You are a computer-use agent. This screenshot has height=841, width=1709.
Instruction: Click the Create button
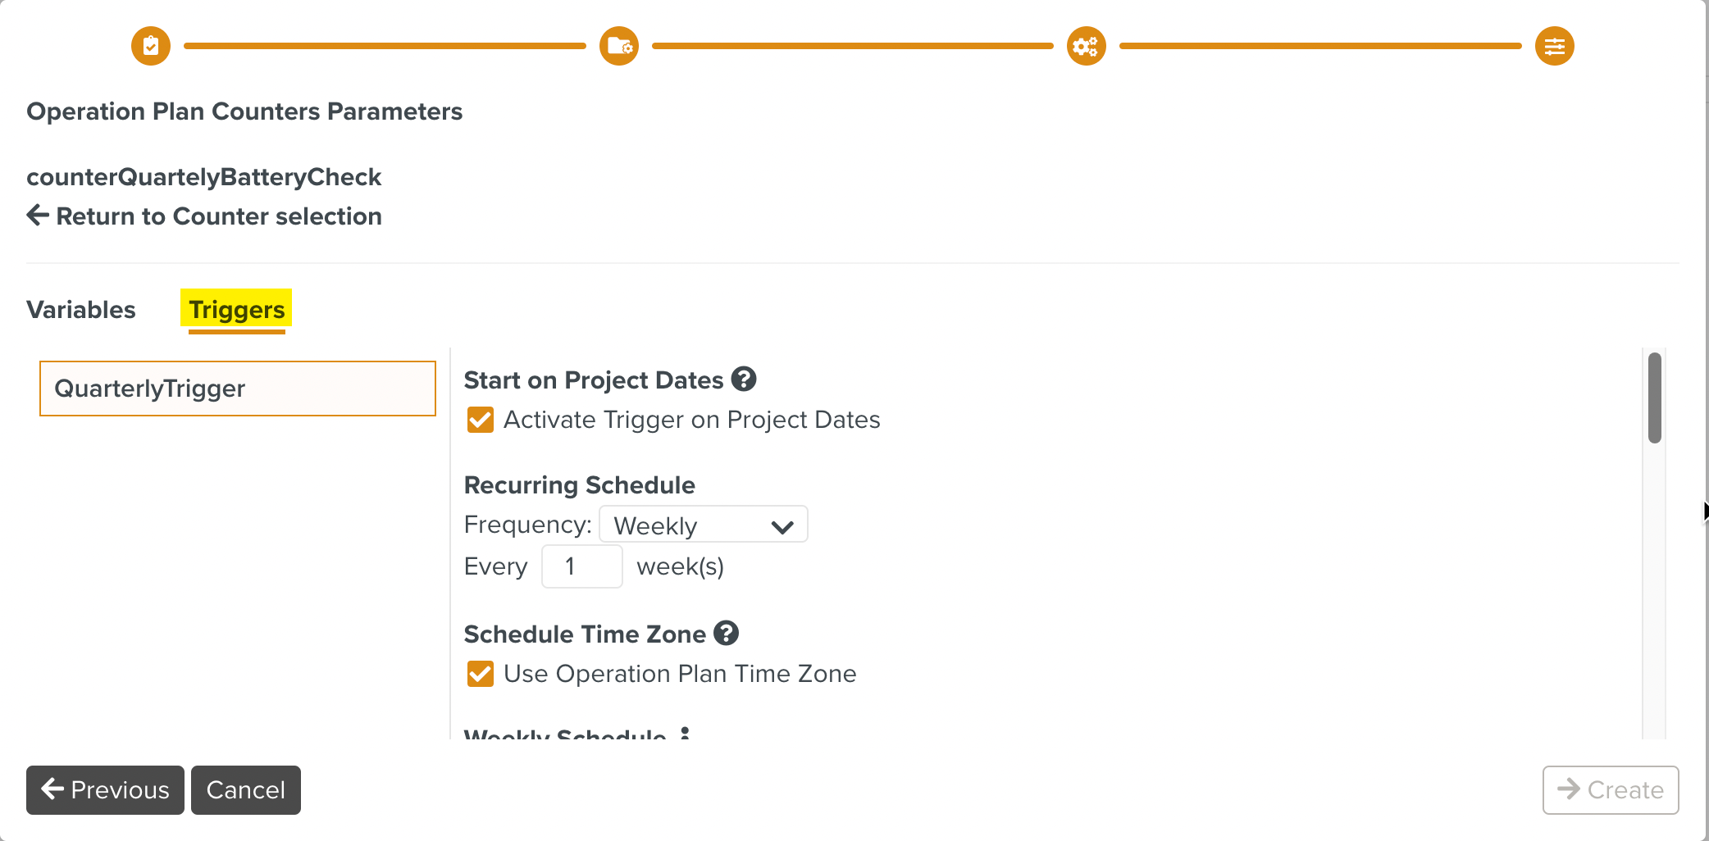1610,790
